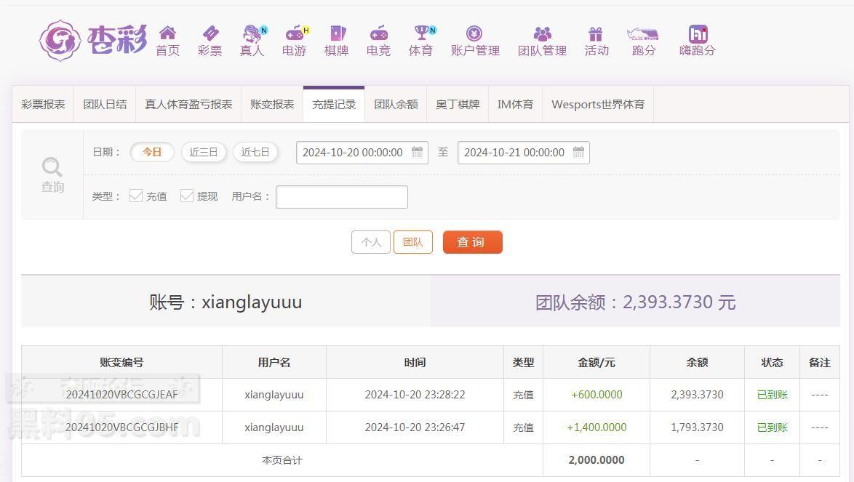Click the 时间 column header

415,362
